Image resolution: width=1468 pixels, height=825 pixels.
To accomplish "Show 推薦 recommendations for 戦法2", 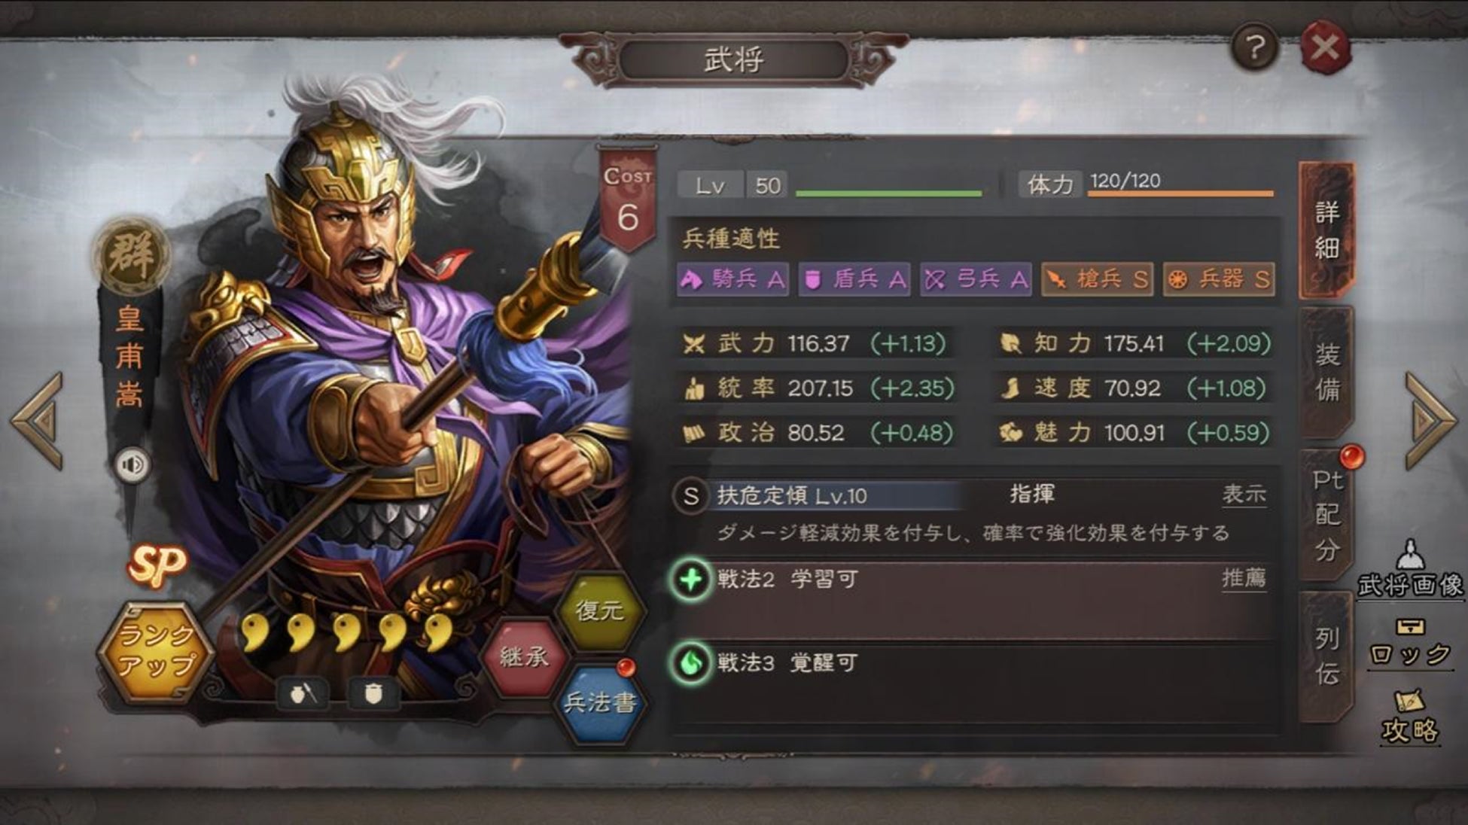I will [1244, 578].
